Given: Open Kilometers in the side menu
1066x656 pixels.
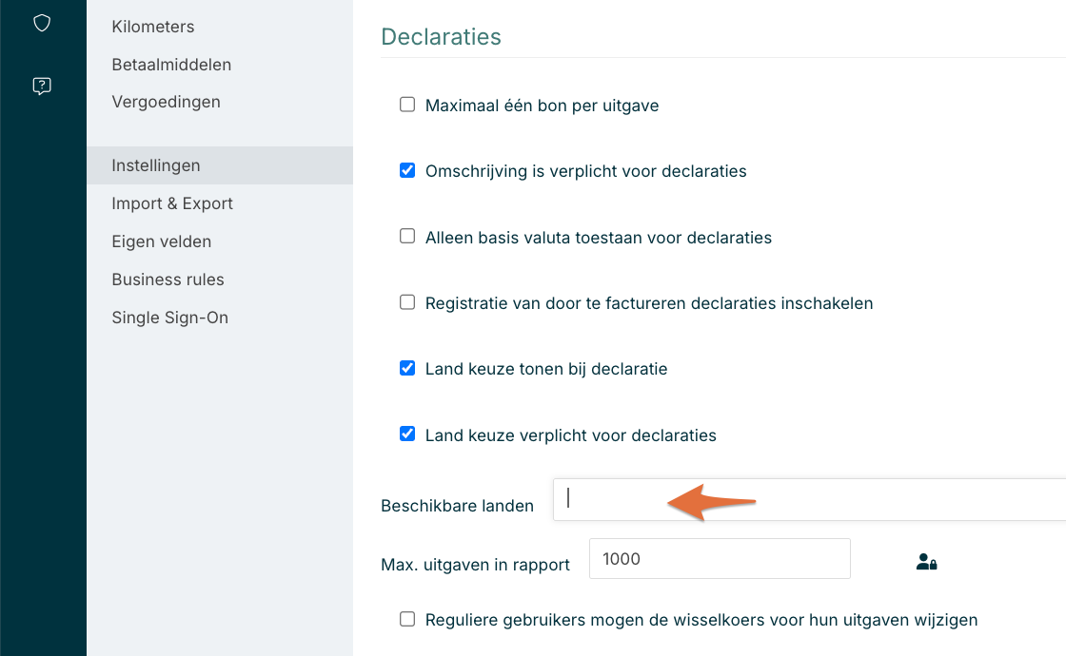Looking at the screenshot, I should point(153,27).
